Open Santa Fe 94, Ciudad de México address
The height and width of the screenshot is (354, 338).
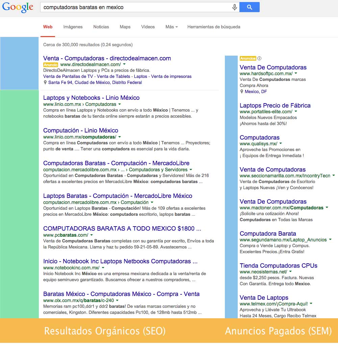tap(95, 82)
